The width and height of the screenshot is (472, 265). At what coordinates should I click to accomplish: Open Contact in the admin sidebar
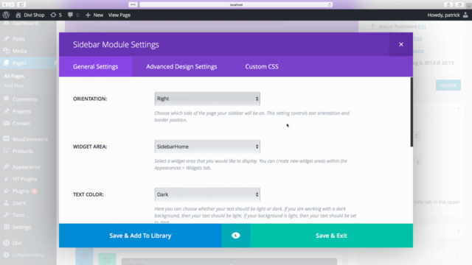[21, 123]
